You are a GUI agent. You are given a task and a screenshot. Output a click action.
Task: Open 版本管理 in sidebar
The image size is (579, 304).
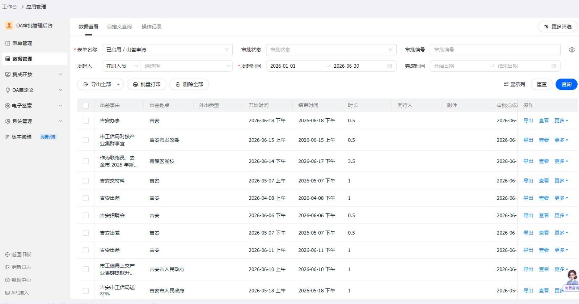point(35,137)
